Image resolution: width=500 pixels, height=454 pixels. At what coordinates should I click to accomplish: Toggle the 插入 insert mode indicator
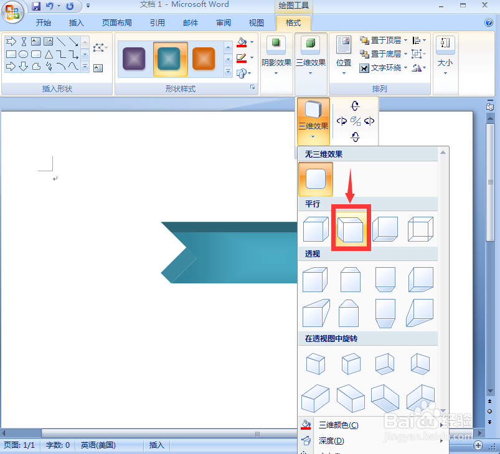[x=156, y=445]
